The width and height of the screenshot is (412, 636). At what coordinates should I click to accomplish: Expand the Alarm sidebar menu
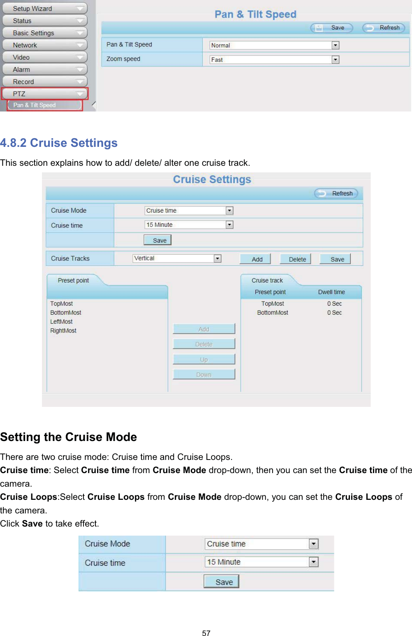click(x=45, y=70)
